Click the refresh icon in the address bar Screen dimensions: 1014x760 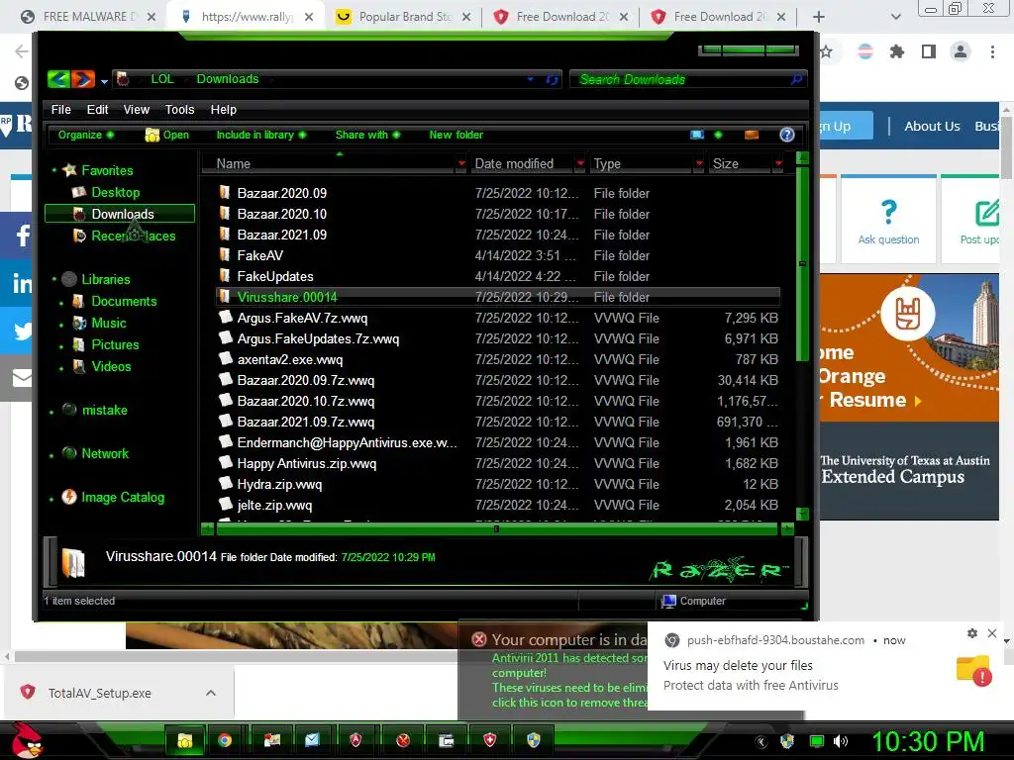pos(552,79)
